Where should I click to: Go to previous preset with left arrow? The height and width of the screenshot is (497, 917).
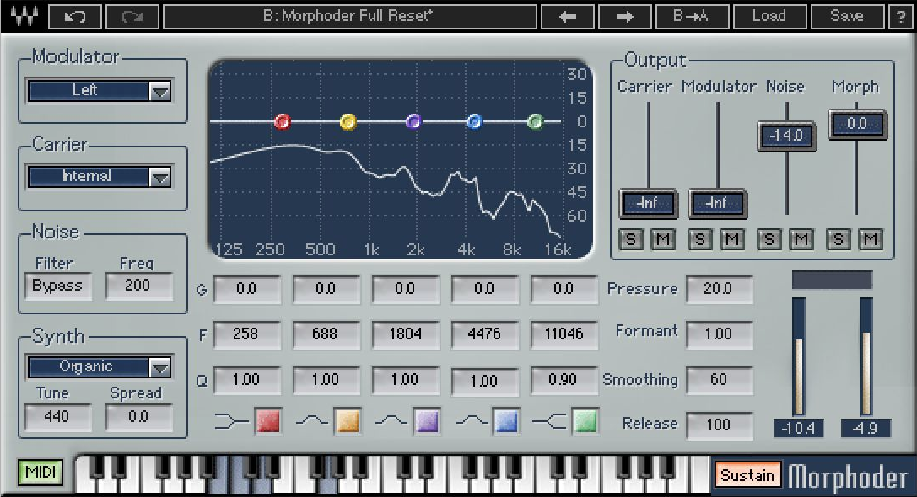[x=567, y=16]
